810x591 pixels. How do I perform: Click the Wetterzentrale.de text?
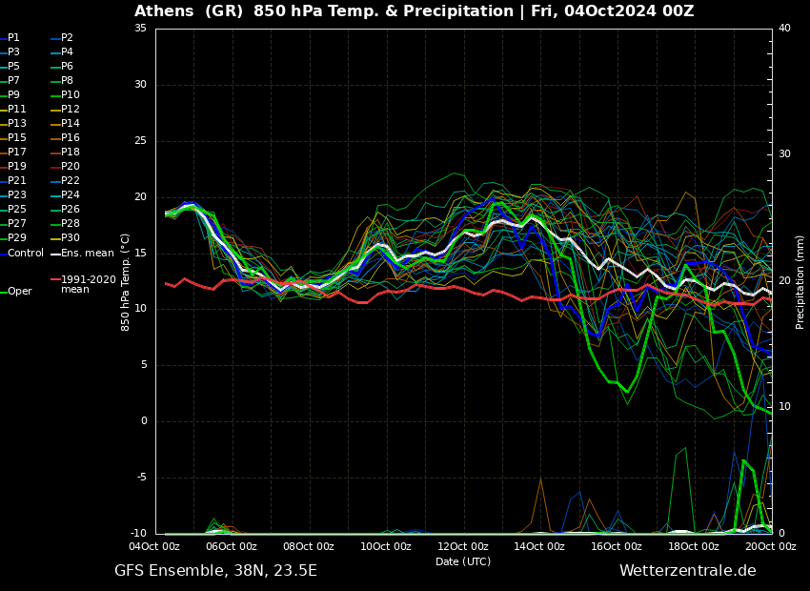(x=687, y=571)
